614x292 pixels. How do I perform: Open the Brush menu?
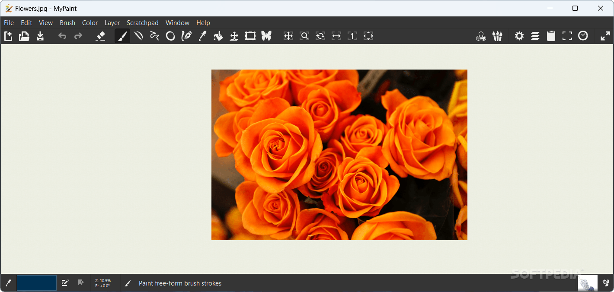coord(67,22)
